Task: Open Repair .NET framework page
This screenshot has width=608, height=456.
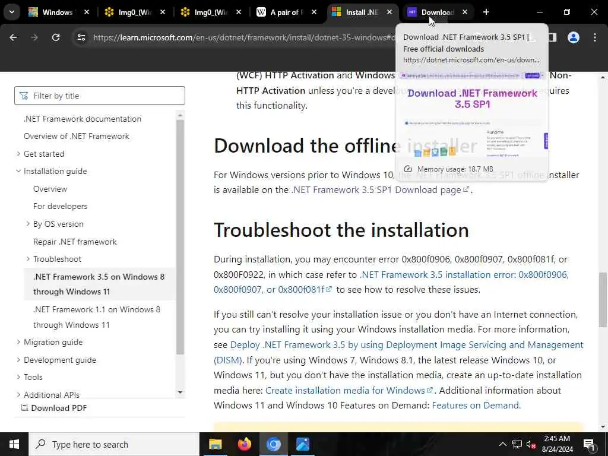Action: tap(75, 242)
